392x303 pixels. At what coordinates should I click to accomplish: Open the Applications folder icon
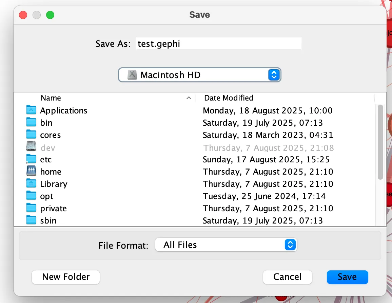(x=31, y=110)
